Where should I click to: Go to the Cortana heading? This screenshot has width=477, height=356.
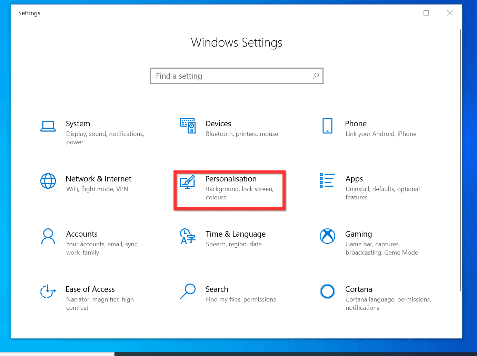click(359, 289)
